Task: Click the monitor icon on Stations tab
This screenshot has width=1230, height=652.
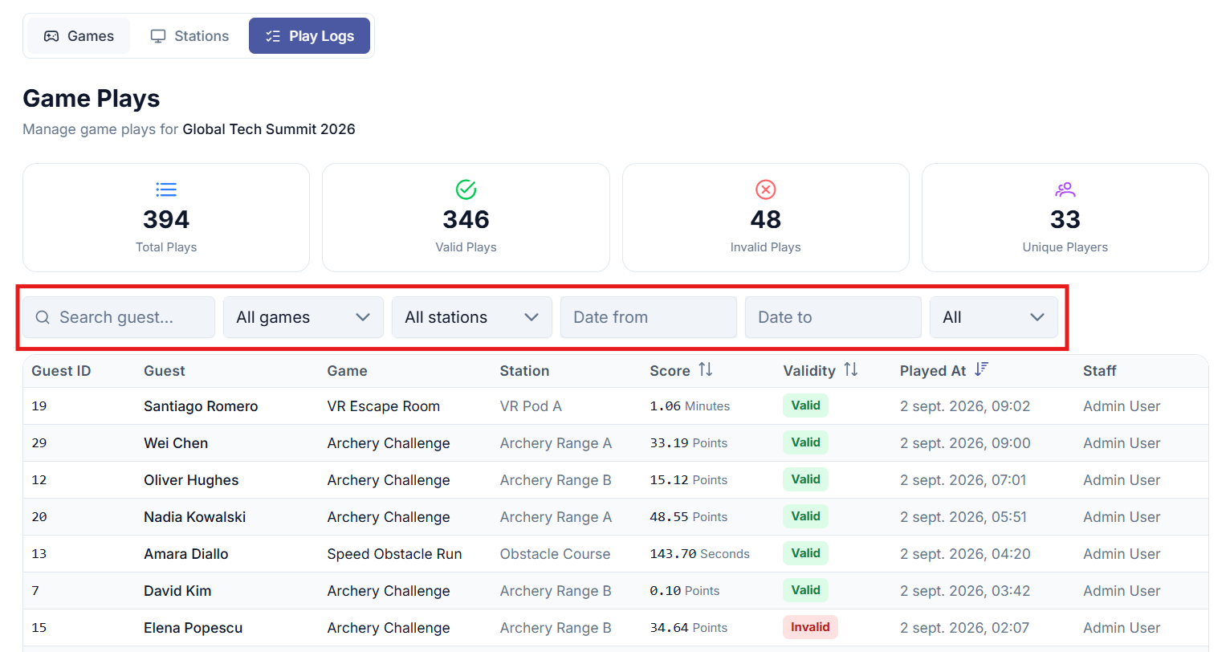Action: tap(158, 36)
